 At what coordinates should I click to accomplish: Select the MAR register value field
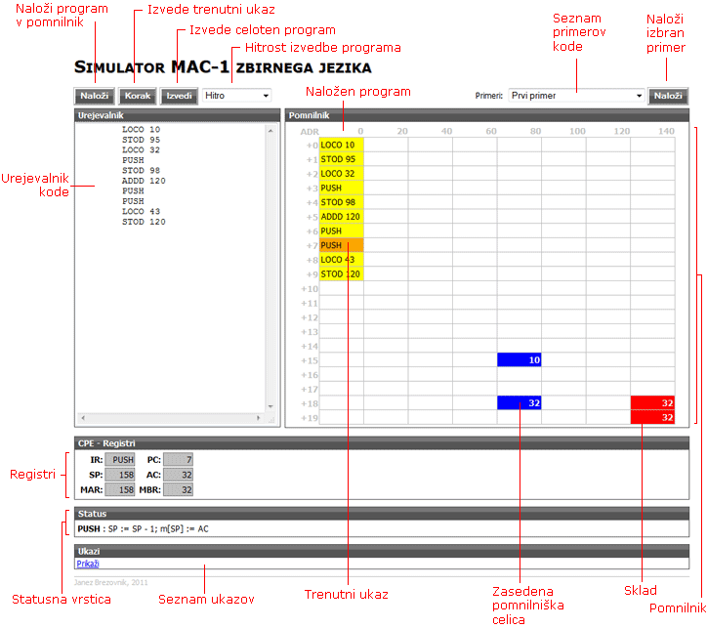click(120, 490)
